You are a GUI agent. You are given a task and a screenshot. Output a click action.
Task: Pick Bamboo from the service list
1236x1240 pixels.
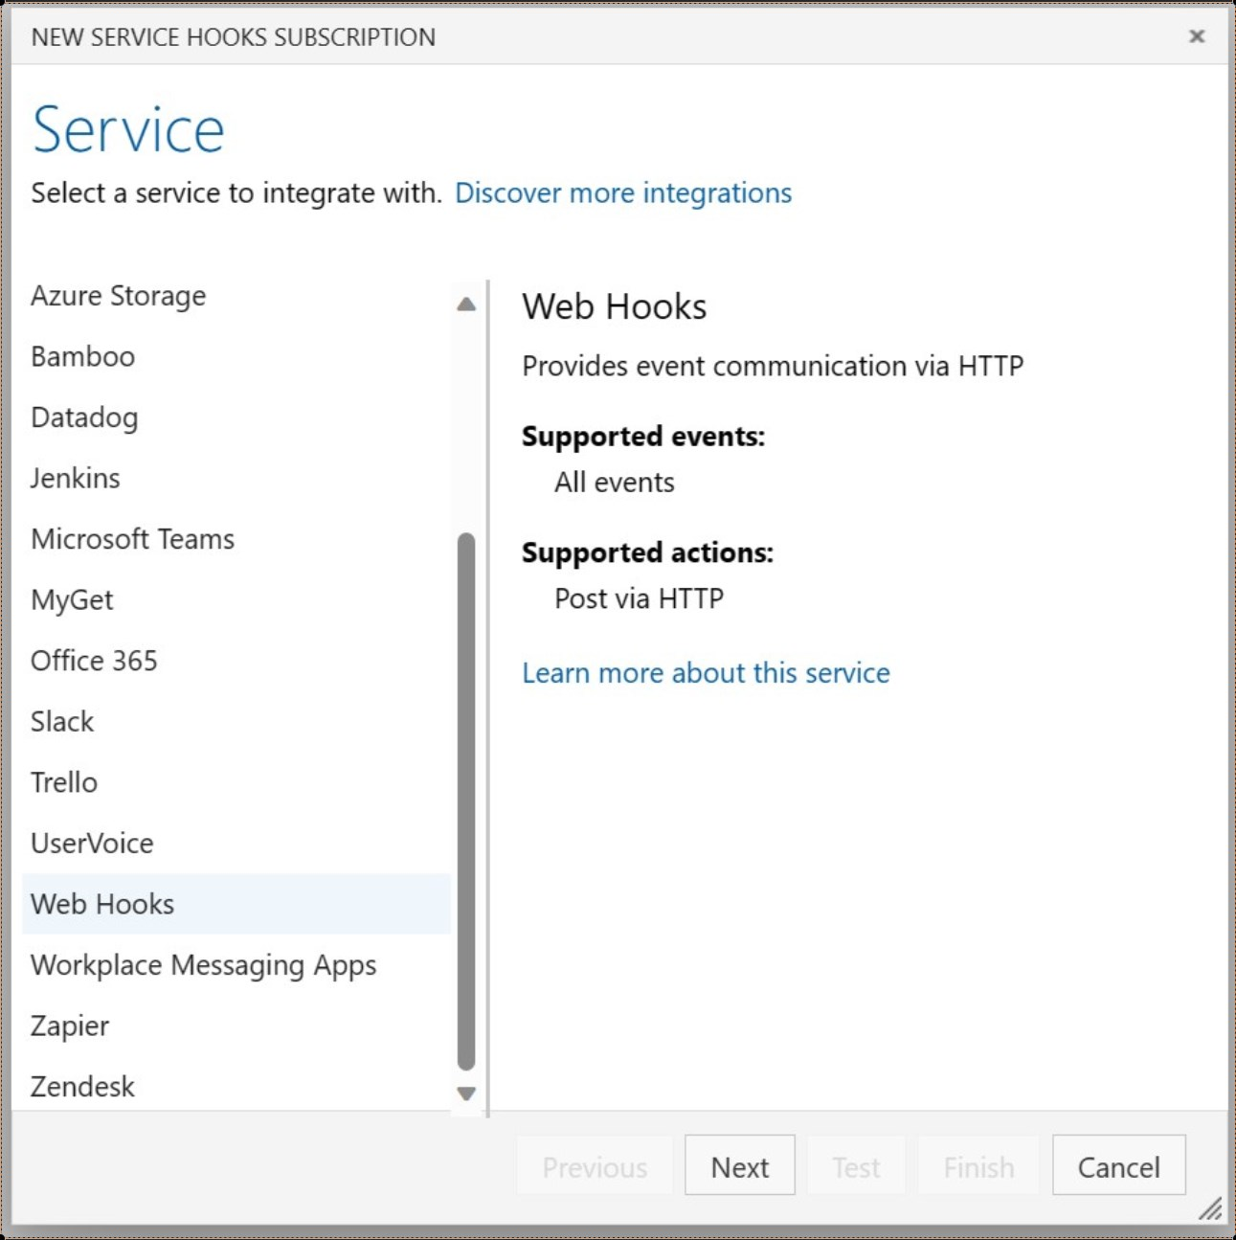82,356
